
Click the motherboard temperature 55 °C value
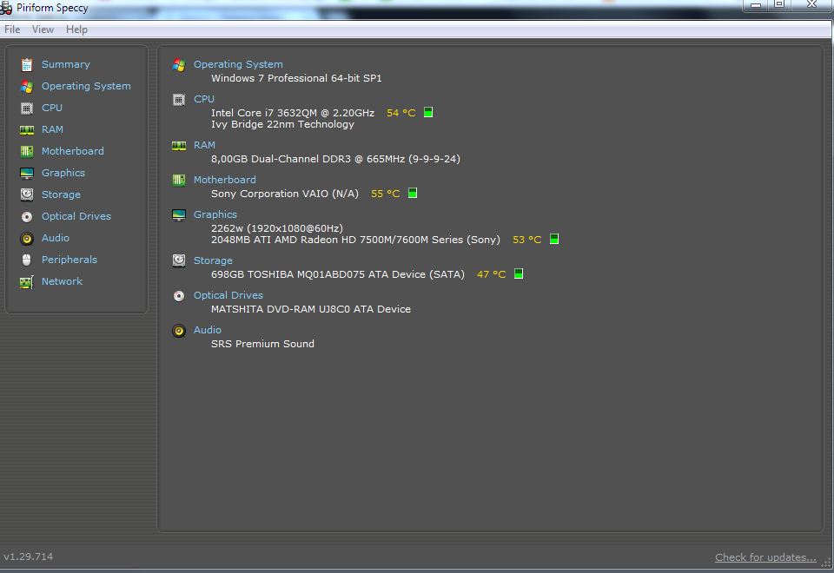(x=386, y=194)
